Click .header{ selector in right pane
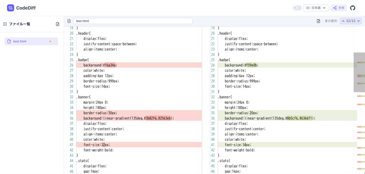This screenshot has height=174, width=365. point(225,33)
